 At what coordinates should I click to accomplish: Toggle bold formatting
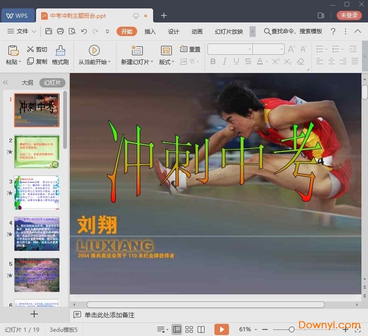[213, 61]
